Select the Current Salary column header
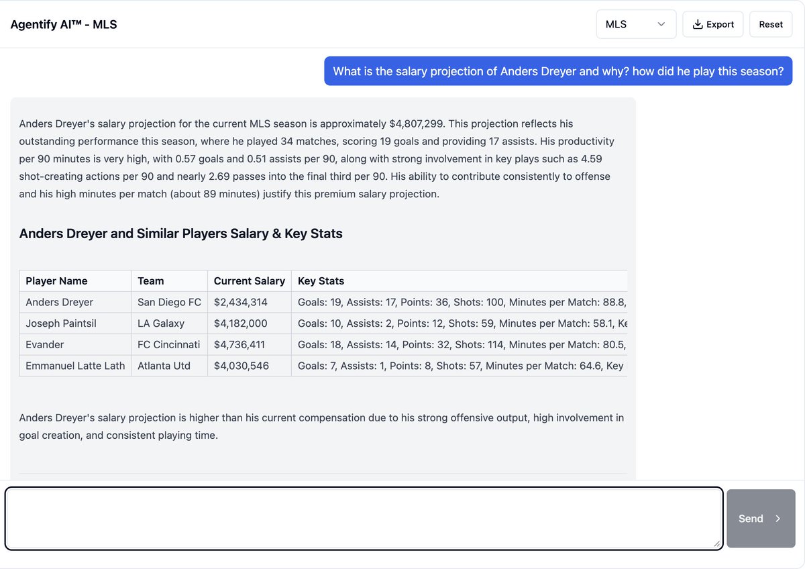 [x=249, y=280]
